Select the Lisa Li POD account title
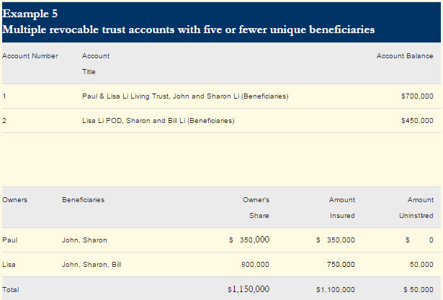443x300 pixels. [x=158, y=121]
